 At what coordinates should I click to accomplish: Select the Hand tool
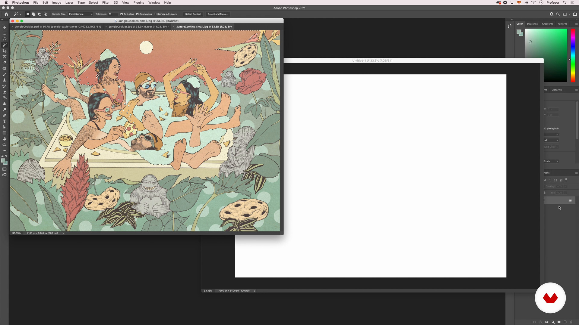pyautogui.click(x=5, y=139)
